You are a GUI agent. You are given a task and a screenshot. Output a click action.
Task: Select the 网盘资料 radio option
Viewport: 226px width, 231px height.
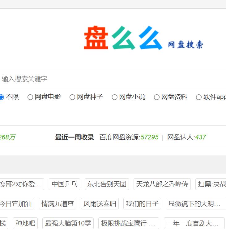point(156,97)
